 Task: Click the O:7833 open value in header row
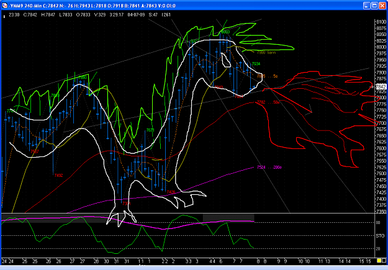coord(83,15)
